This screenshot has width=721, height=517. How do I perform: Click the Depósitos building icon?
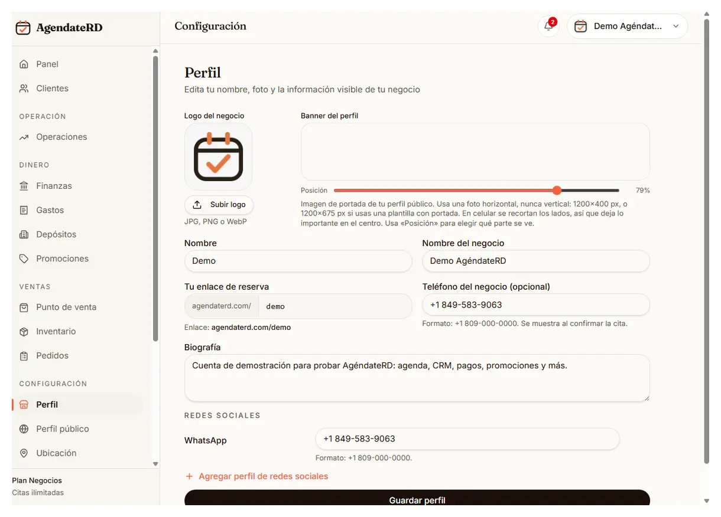coord(24,234)
